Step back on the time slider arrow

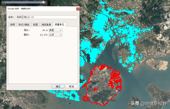[3, 2]
